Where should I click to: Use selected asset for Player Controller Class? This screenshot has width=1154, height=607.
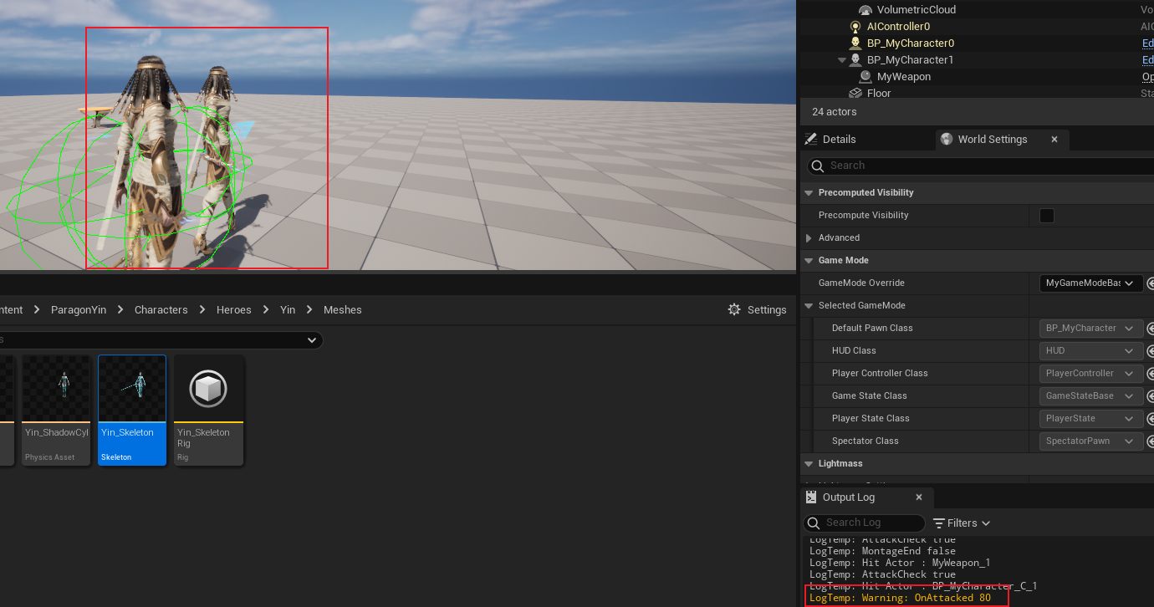(1151, 374)
